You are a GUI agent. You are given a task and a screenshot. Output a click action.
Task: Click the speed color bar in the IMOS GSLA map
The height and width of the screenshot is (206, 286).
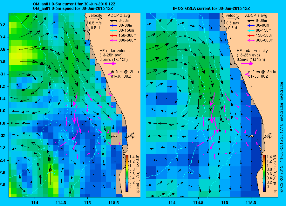point(264,173)
